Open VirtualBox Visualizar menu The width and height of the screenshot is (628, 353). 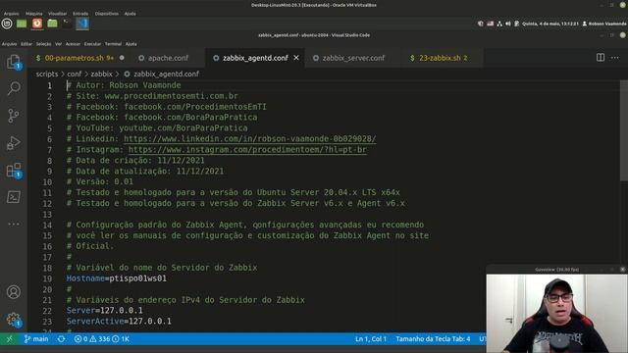point(57,14)
